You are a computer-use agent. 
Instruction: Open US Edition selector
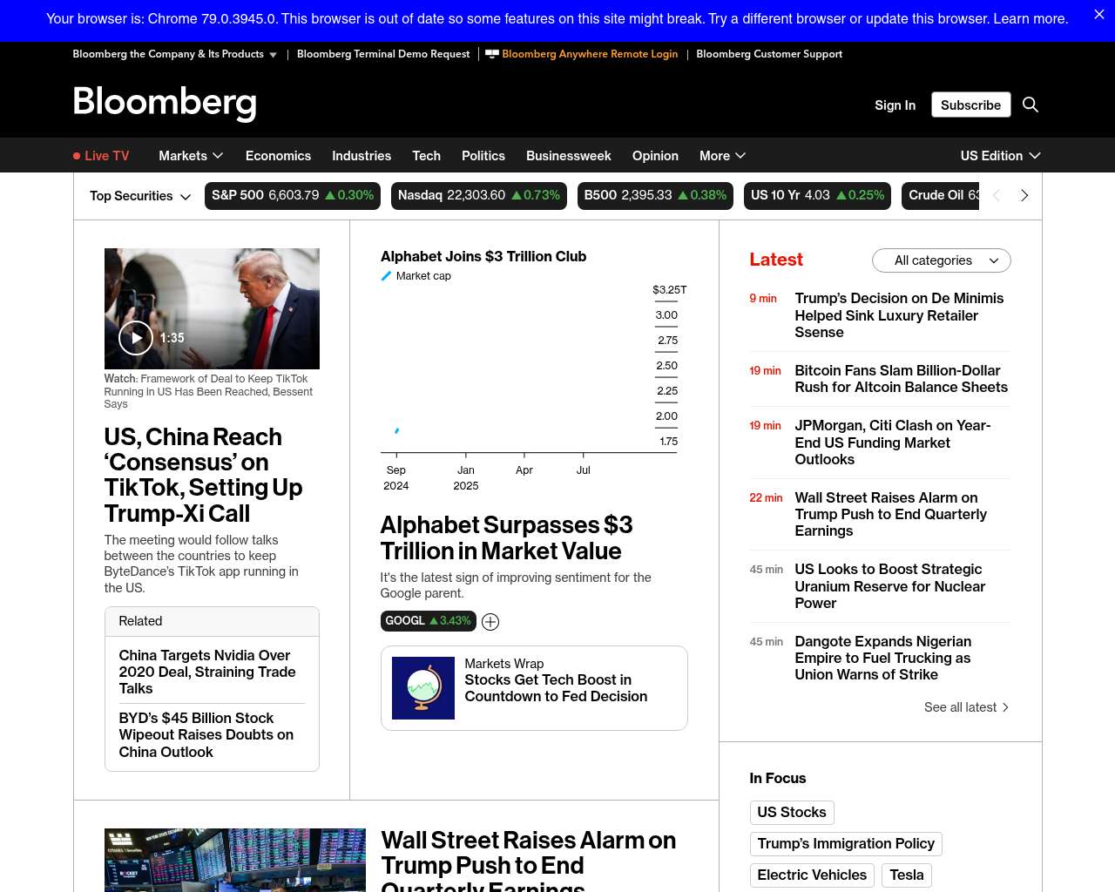(x=1001, y=156)
